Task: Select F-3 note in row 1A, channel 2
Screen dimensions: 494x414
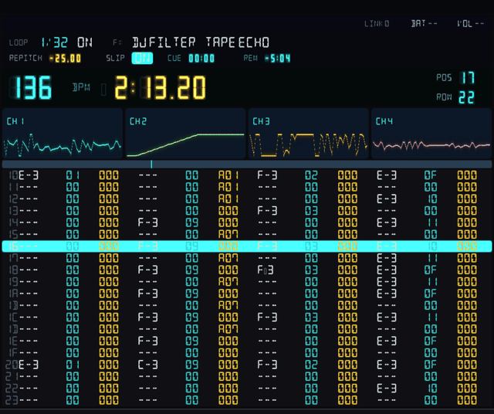Action: pyautogui.click(x=147, y=294)
